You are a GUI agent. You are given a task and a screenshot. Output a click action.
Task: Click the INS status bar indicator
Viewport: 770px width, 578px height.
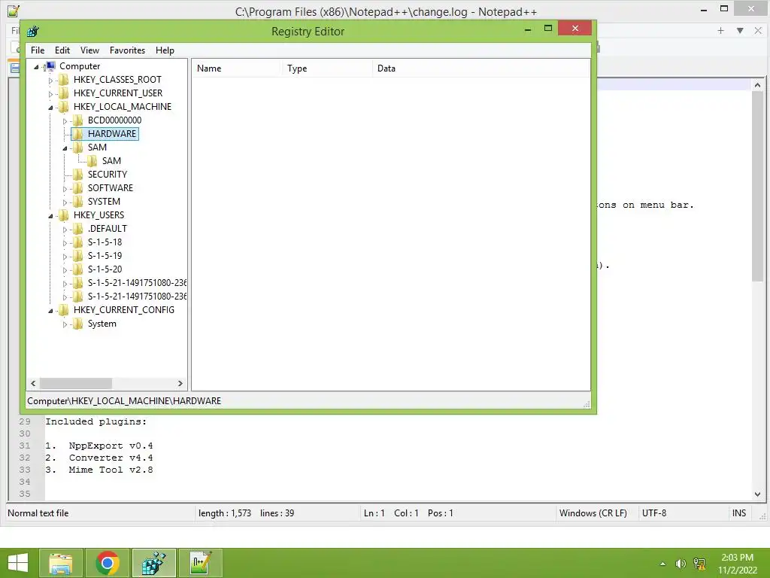coord(739,513)
